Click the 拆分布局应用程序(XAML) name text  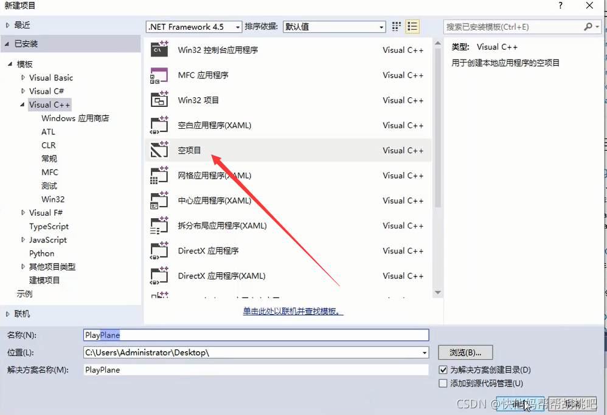pyautogui.click(x=222, y=225)
